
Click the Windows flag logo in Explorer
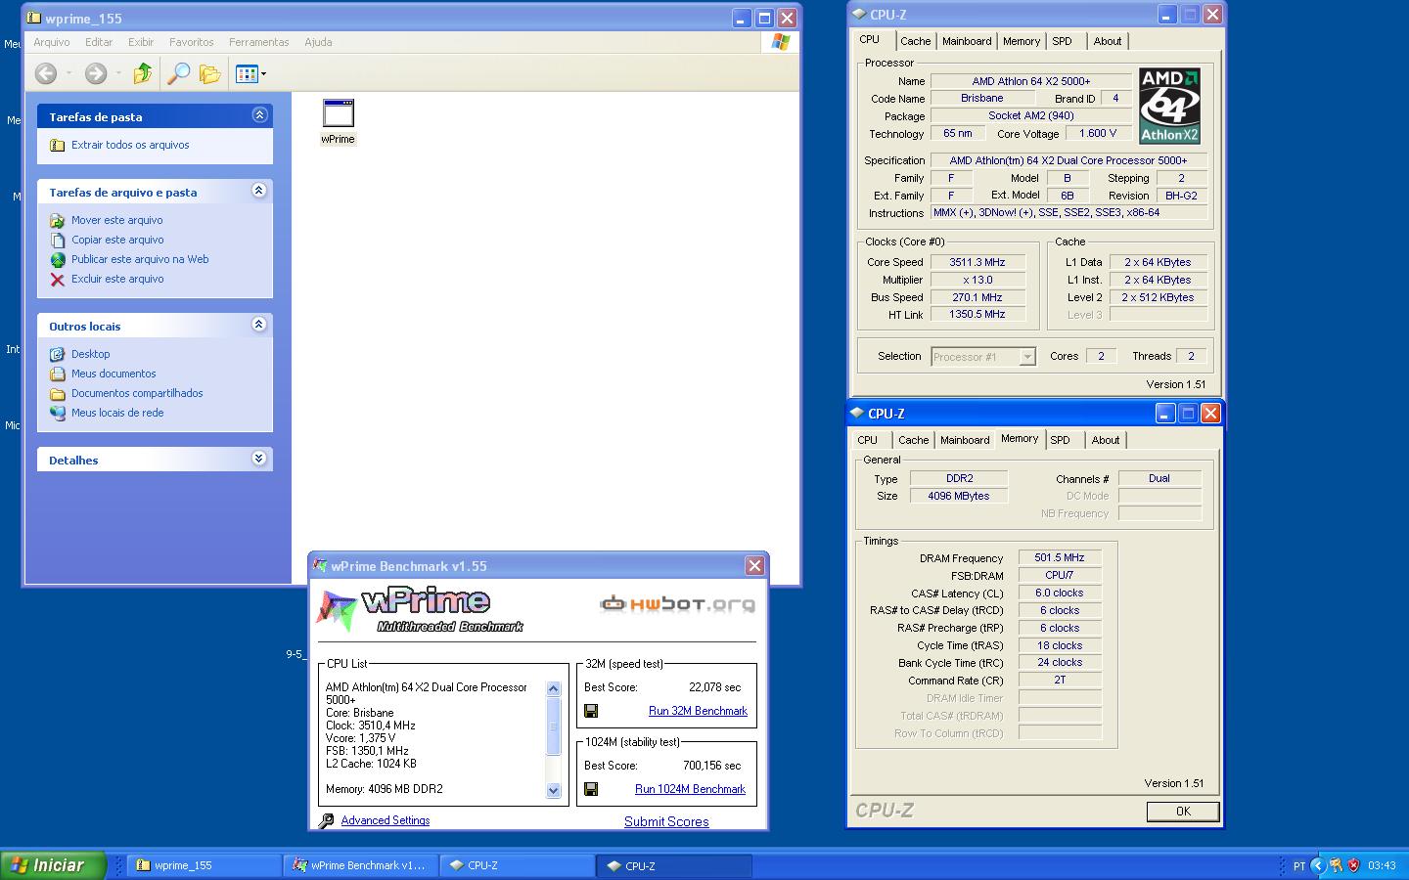(780, 42)
